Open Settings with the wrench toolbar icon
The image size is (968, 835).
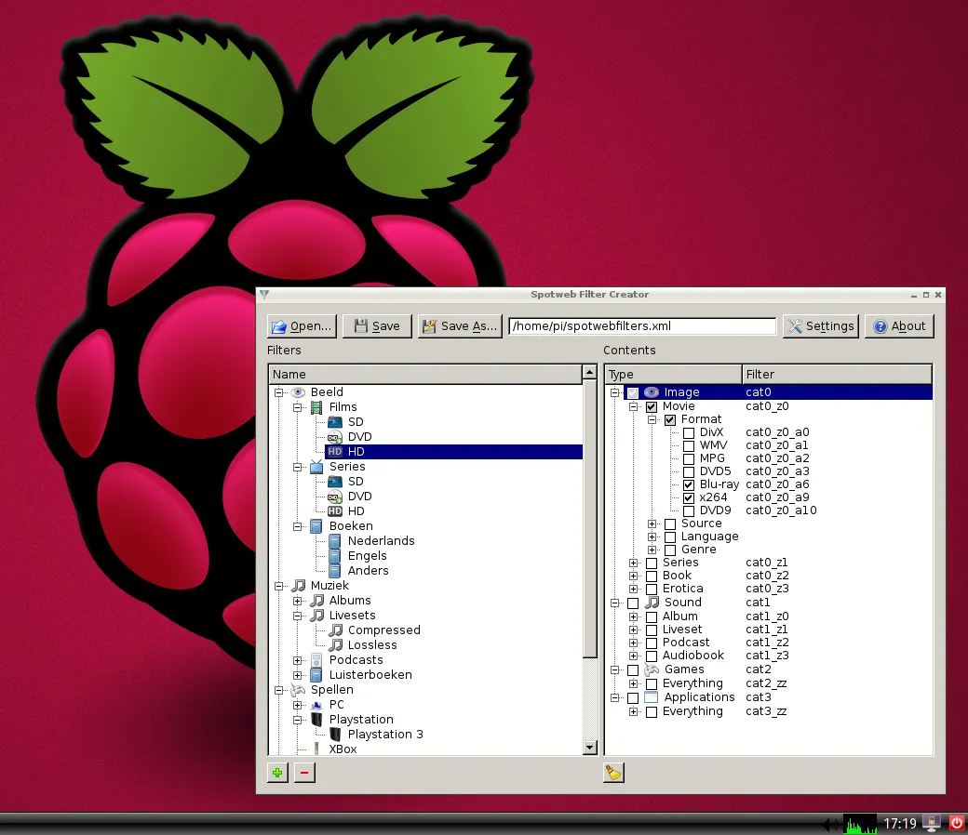pyautogui.click(x=819, y=325)
